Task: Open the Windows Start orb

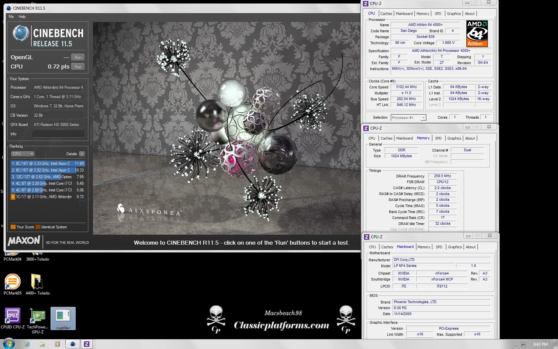Action: click(x=9, y=344)
